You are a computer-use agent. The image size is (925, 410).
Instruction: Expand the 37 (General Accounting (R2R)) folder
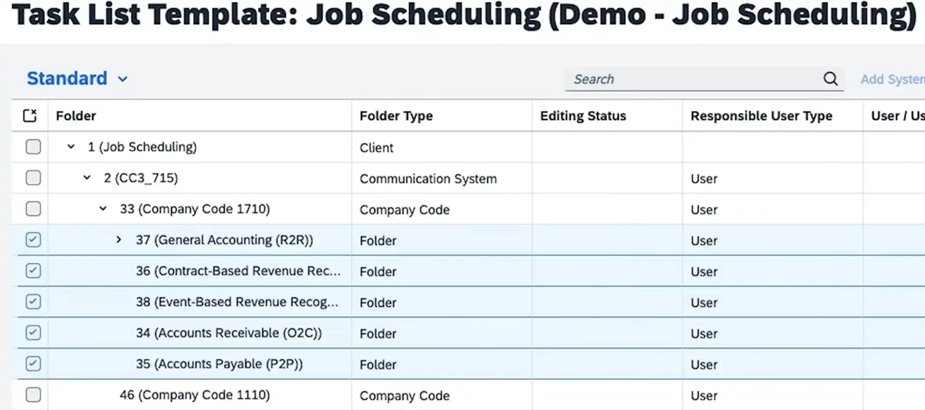119,240
